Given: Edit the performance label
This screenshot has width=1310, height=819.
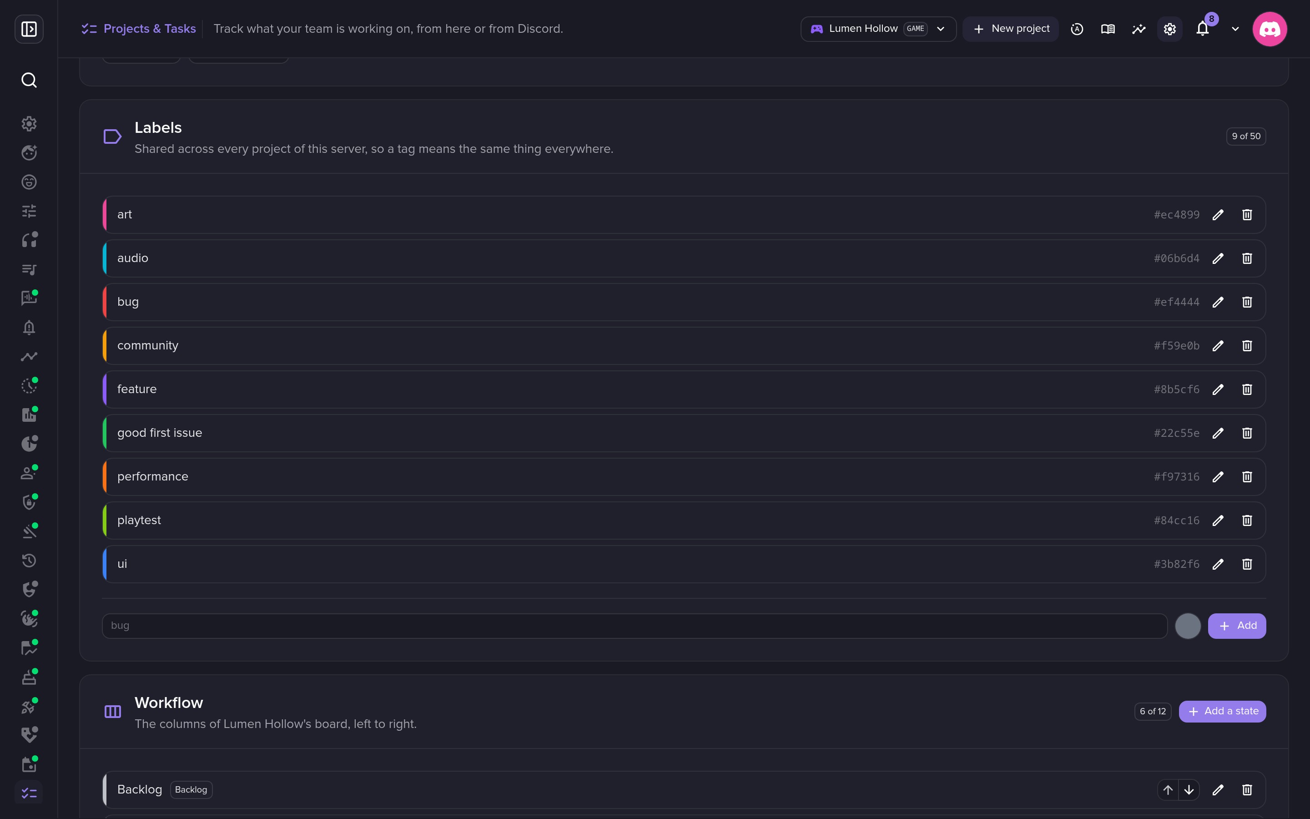Looking at the screenshot, I should 1218,477.
